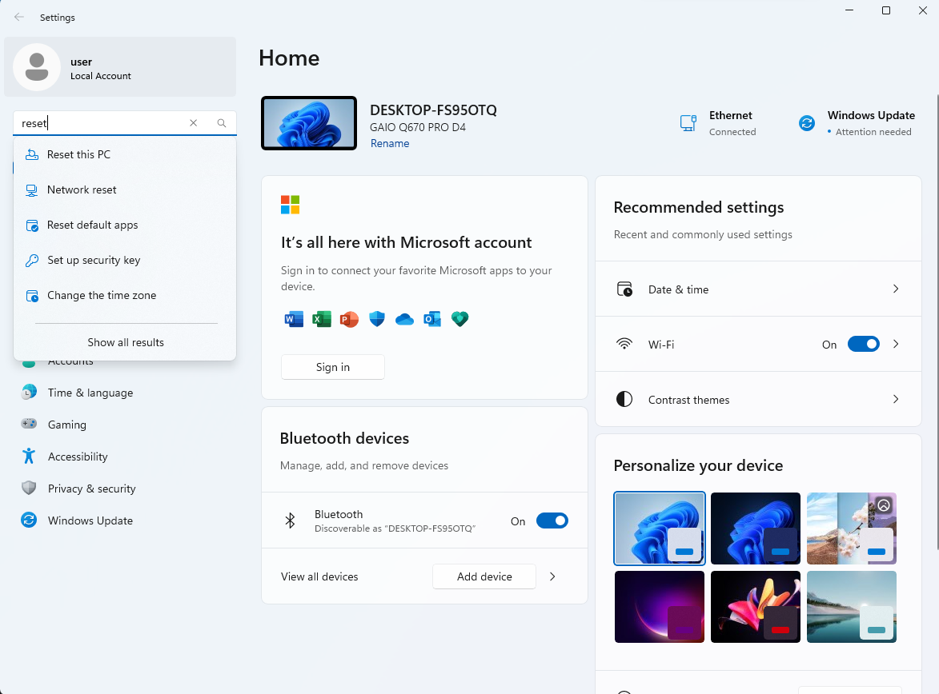Click the search magnifier icon
The height and width of the screenshot is (694, 939).
pos(222,123)
